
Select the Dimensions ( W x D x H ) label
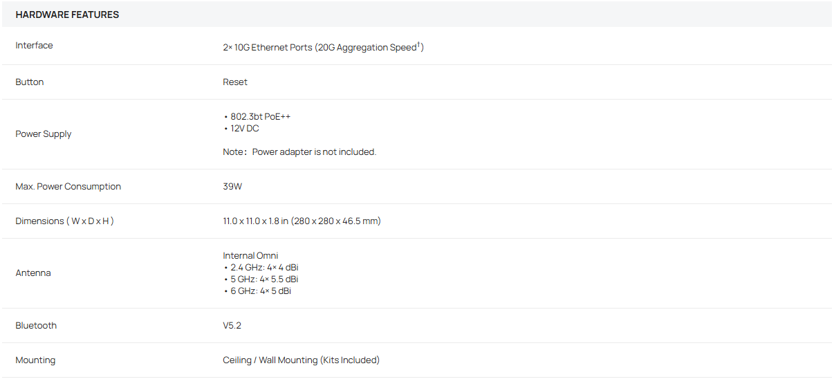(65, 221)
